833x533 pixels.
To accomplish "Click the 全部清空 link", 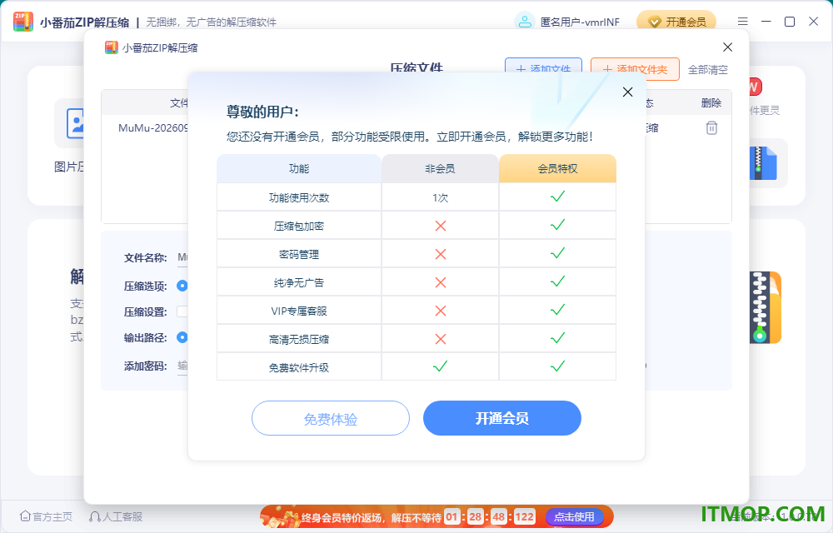I will 707,70.
